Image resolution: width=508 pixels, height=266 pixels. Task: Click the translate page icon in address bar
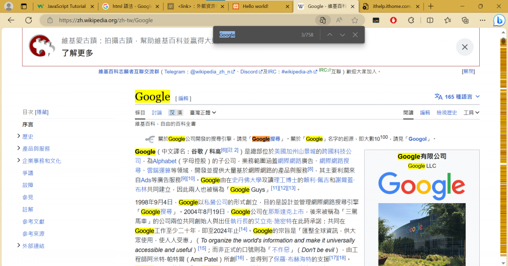click(322, 20)
